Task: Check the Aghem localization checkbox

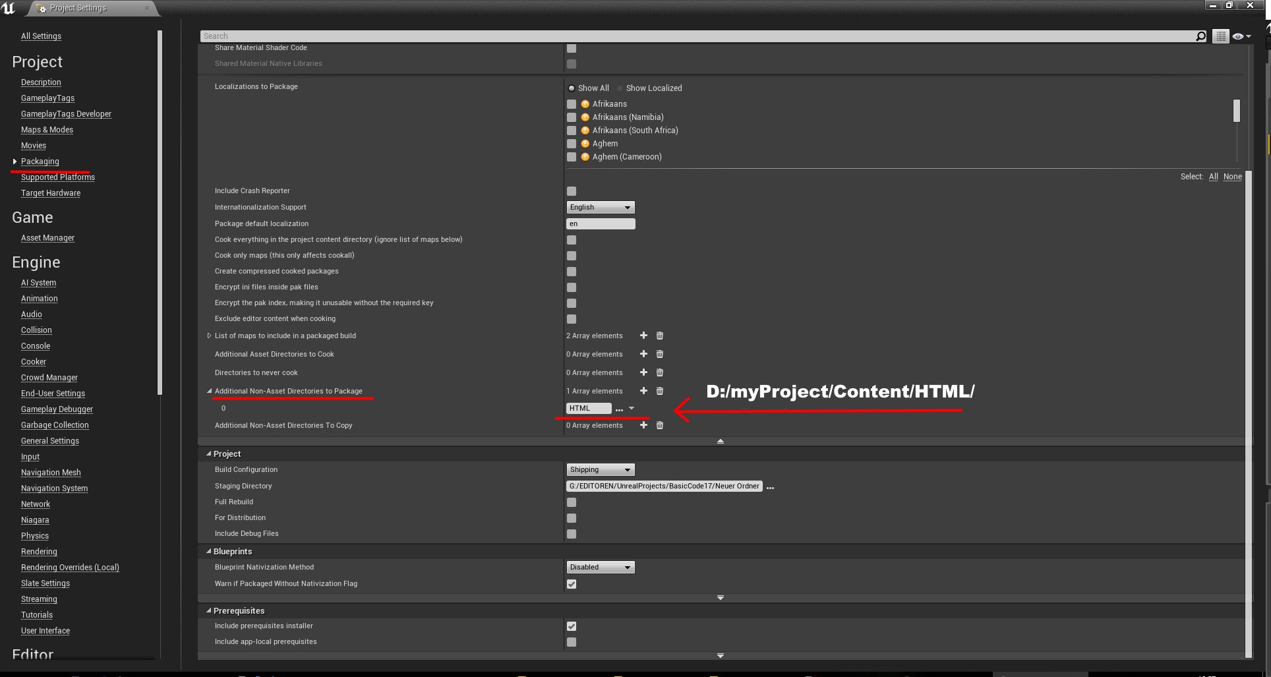Action: [x=572, y=144]
